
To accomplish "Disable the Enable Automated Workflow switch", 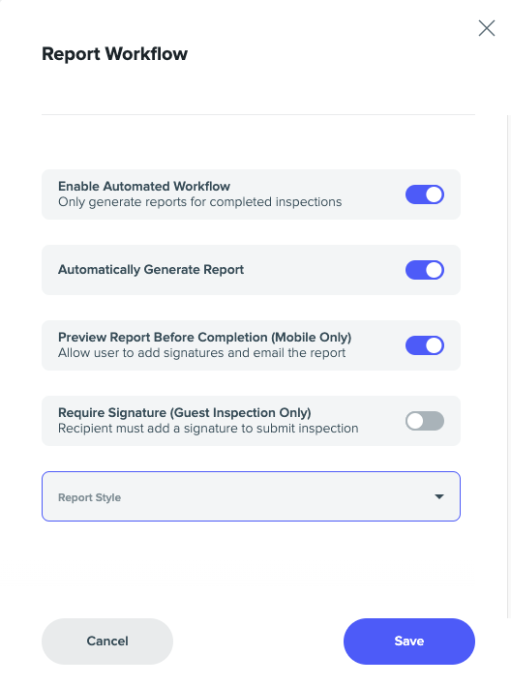I will 425,194.
